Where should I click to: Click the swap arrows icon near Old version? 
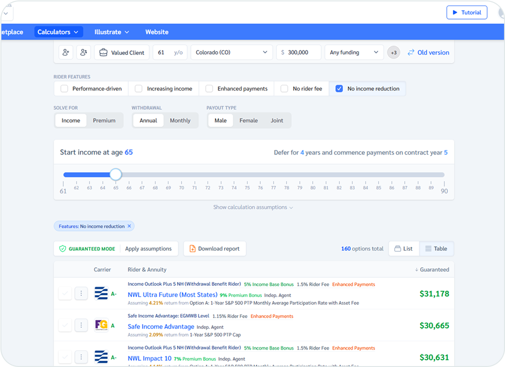[x=411, y=53]
